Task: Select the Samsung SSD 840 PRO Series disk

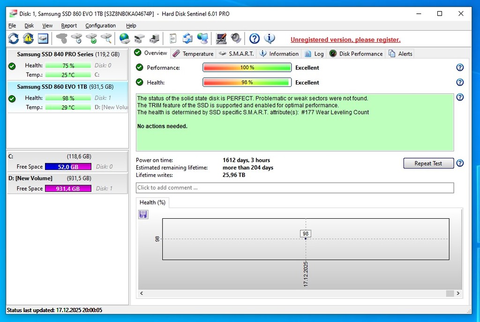Action: click(55, 54)
